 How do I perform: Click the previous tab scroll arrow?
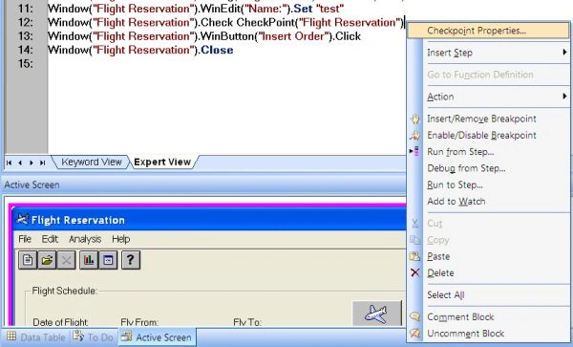pyautogui.click(x=20, y=163)
